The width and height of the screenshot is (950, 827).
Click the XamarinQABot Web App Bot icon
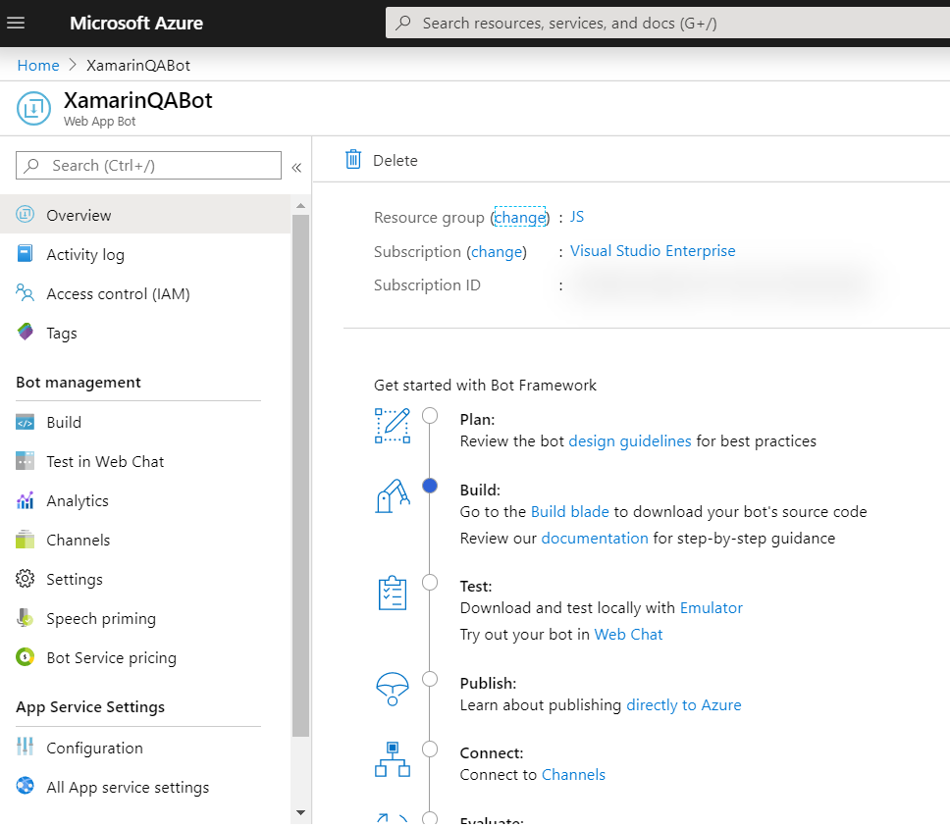[33, 108]
